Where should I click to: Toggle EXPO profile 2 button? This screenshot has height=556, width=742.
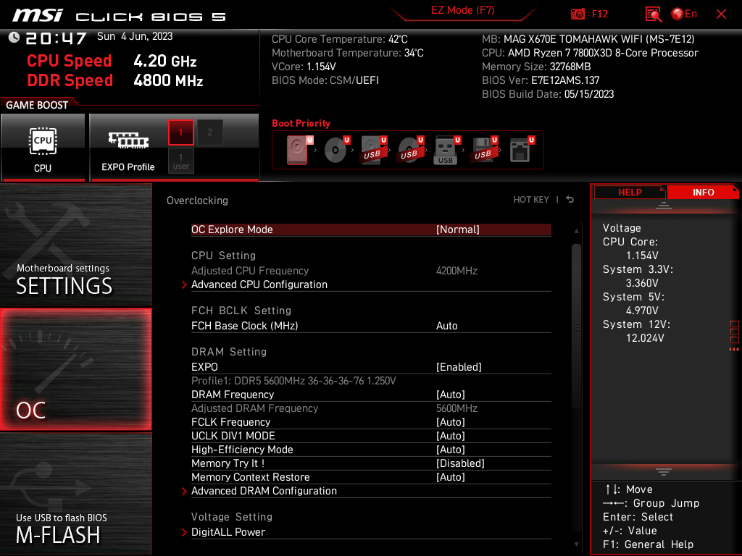(209, 132)
